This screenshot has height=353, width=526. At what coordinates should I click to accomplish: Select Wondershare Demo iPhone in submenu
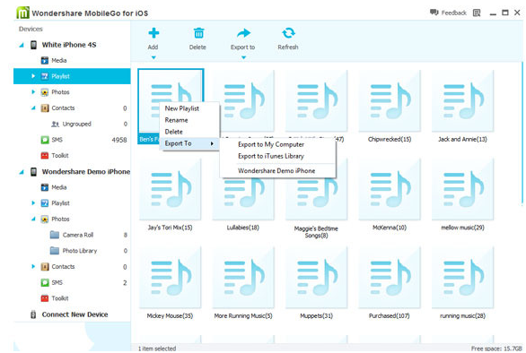277,171
